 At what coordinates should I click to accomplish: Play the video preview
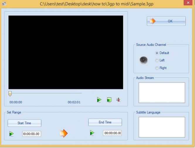[x=99, y=100]
